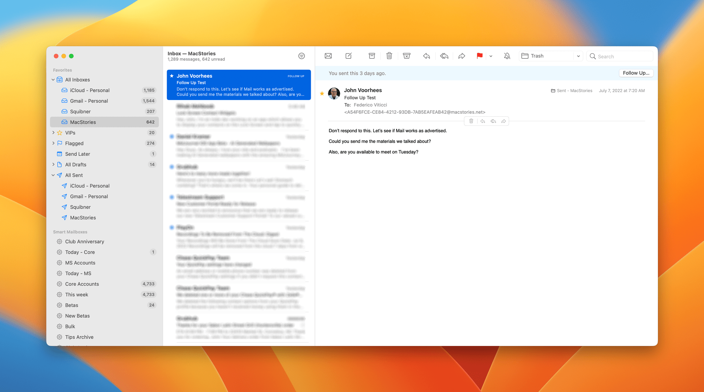Open All Sent mailbox
Screen dimensions: 704x392
104,175
